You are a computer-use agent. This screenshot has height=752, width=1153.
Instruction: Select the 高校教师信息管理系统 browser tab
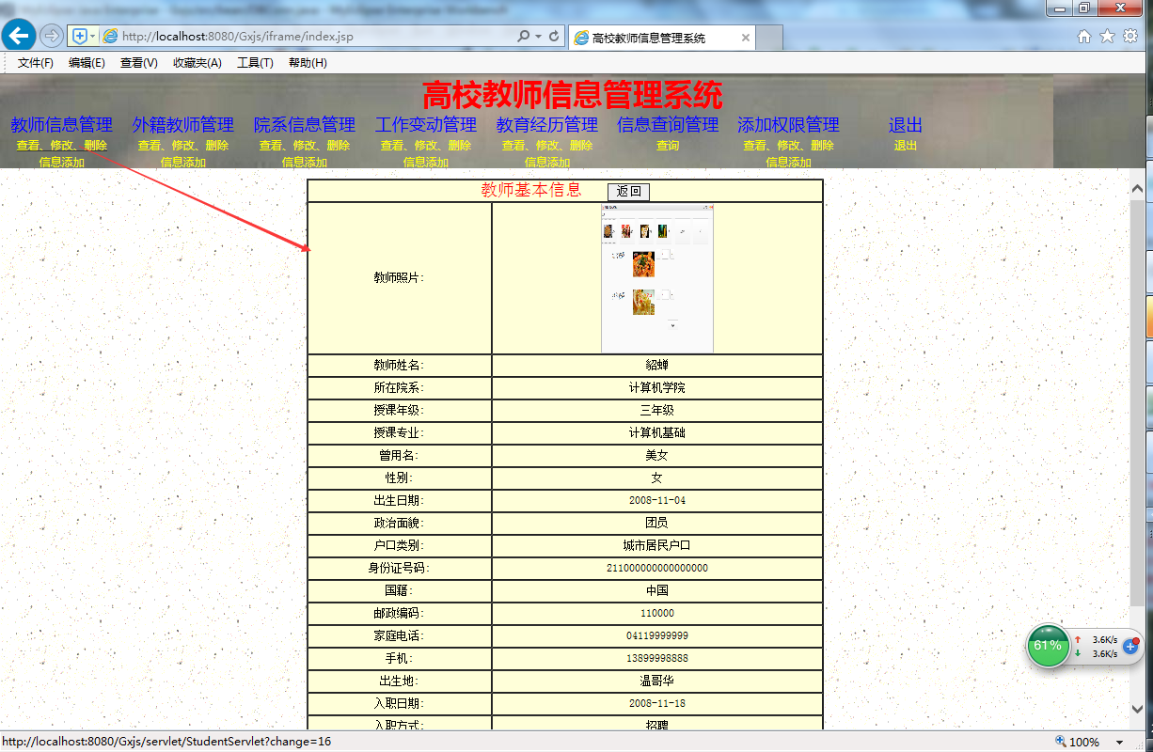(x=662, y=38)
